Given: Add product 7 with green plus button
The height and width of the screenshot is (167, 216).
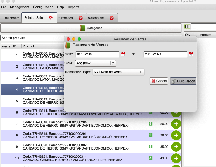Looking at the screenshot, I should pyautogui.click(x=176, y=124).
